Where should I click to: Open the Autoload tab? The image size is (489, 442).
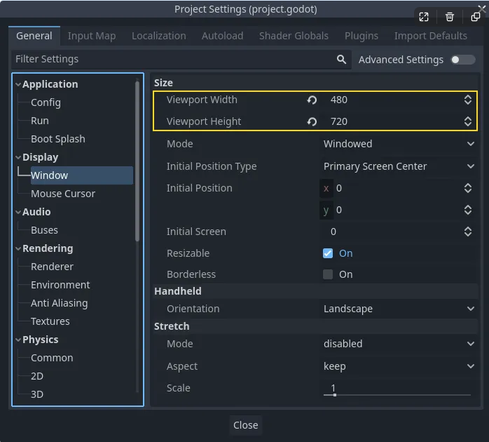tap(222, 36)
